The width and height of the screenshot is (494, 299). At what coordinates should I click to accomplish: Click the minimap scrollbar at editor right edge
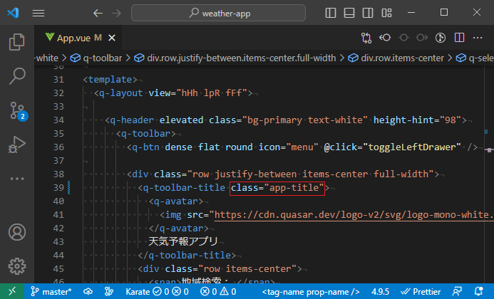tap(489, 174)
